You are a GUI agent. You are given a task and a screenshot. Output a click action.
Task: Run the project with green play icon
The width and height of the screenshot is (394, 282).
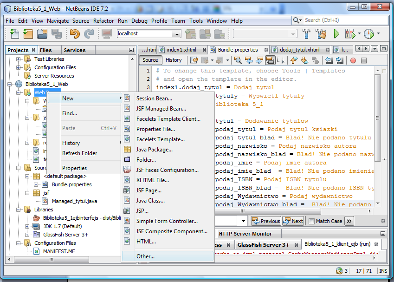336,34
